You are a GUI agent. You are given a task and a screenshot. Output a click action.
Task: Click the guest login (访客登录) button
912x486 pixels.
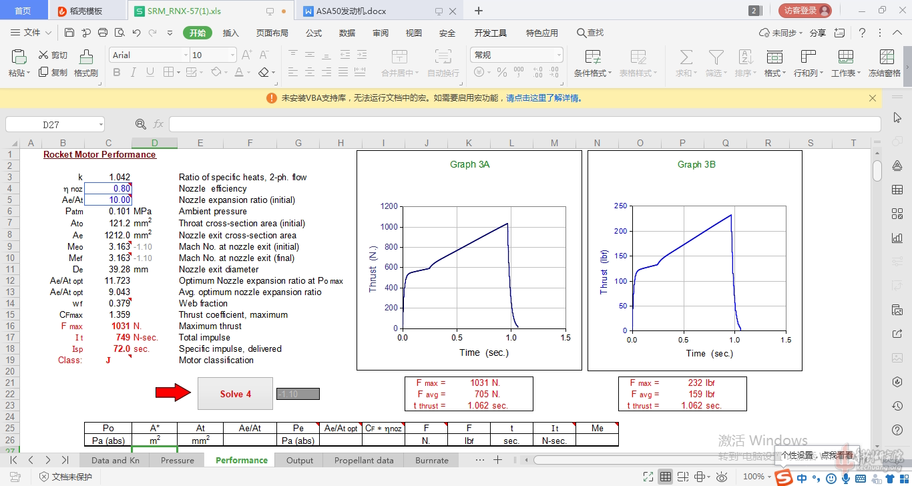[805, 11]
